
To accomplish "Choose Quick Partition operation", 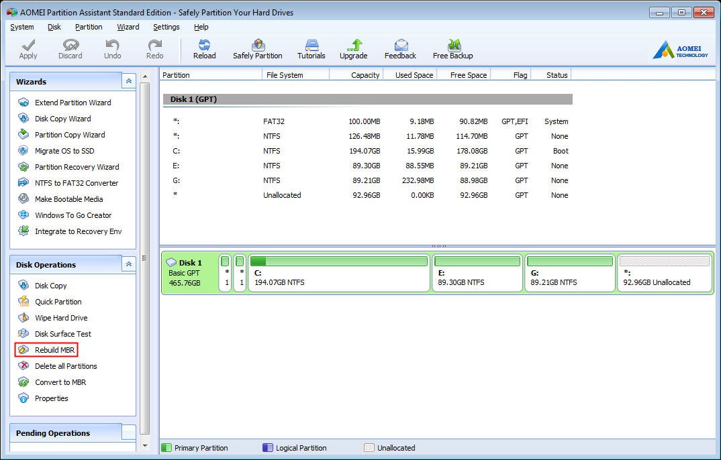I will 50,302.
